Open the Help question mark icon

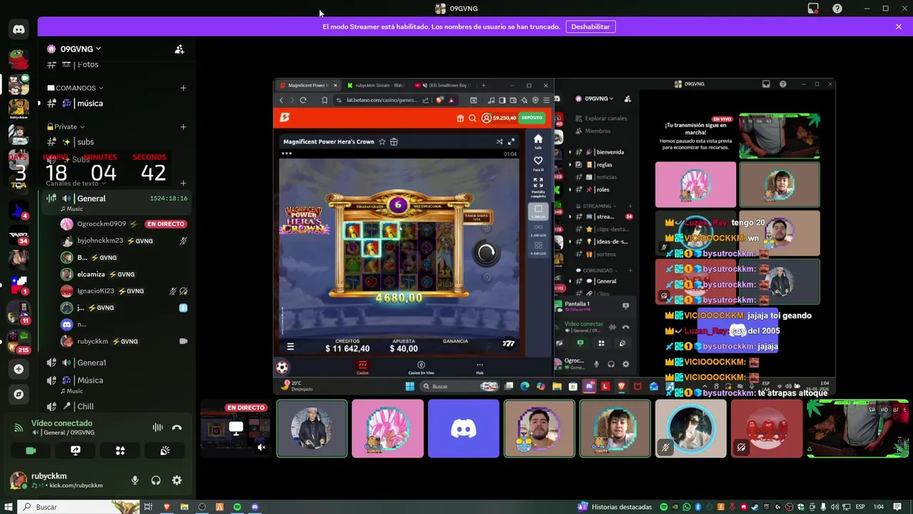click(837, 9)
